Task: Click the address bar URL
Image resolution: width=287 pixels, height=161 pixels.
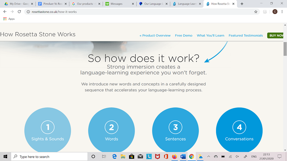Action: pyautogui.click(x=54, y=12)
